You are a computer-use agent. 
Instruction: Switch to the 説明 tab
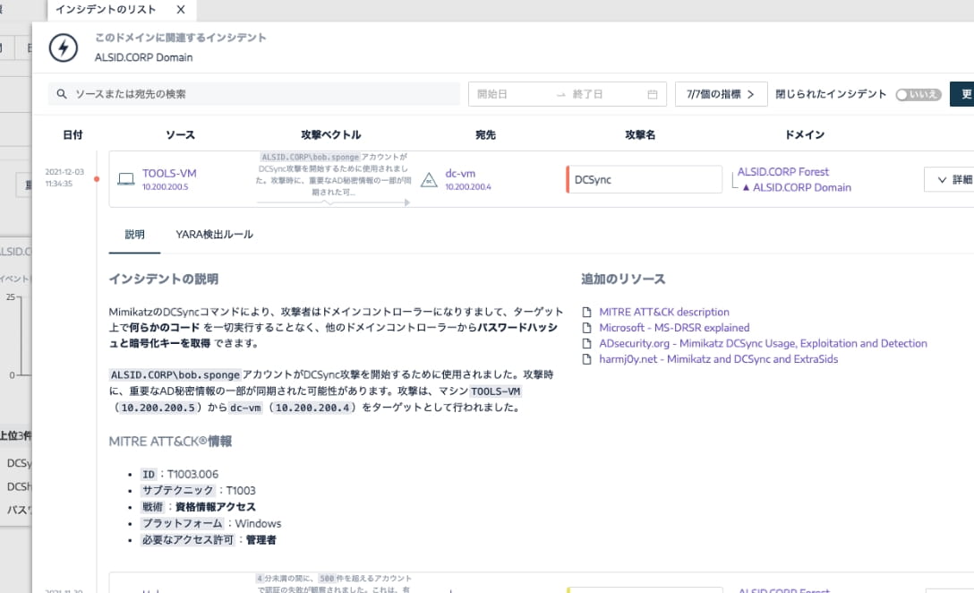(135, 235)
